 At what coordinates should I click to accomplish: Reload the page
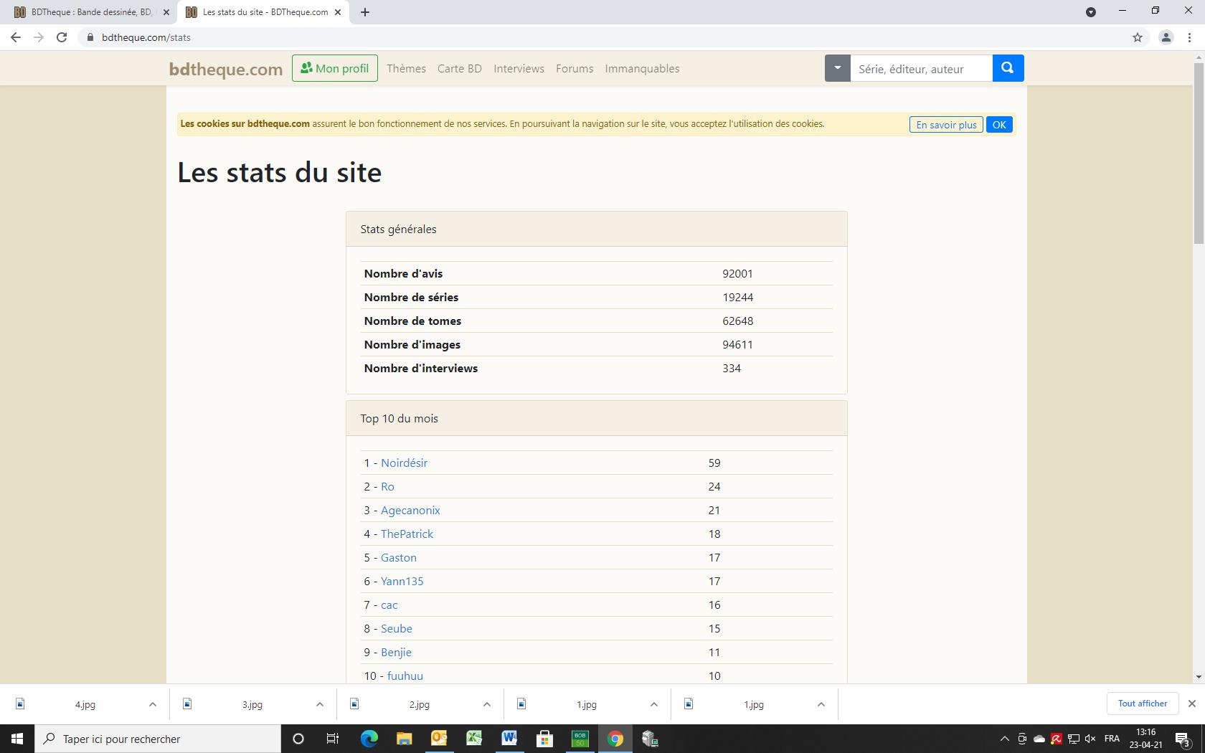pos(62,37)
